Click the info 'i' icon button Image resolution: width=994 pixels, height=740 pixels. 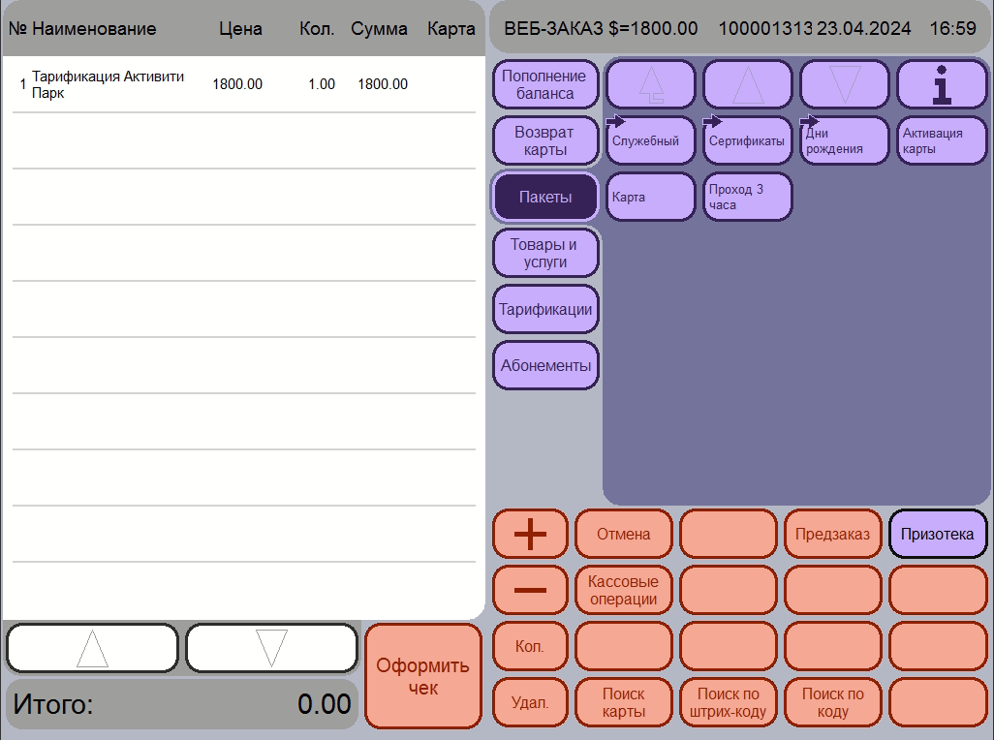[942, 84]
